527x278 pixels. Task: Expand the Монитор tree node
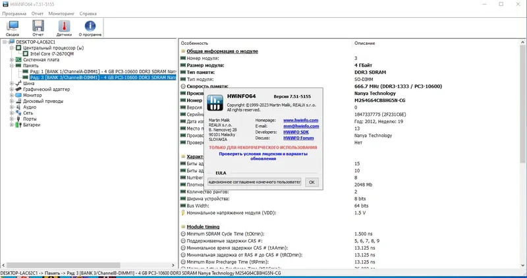(x=12, y=95)
